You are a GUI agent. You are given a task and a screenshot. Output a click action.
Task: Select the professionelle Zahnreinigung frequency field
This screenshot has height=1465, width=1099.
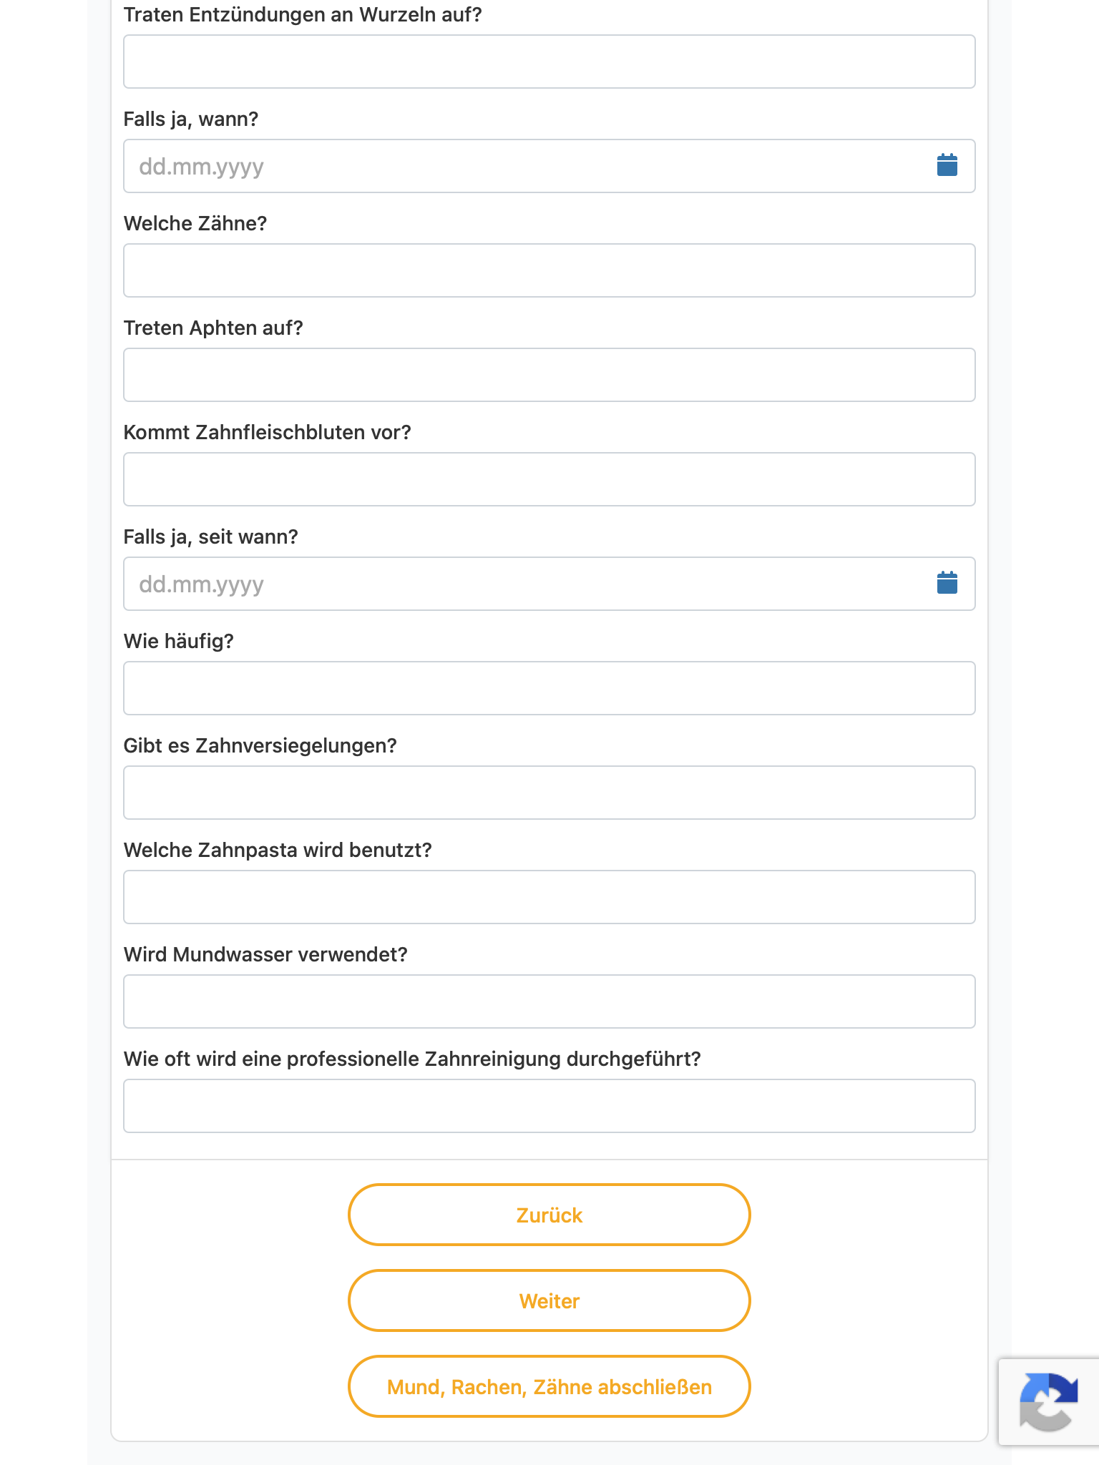(x=549, y=1106)
